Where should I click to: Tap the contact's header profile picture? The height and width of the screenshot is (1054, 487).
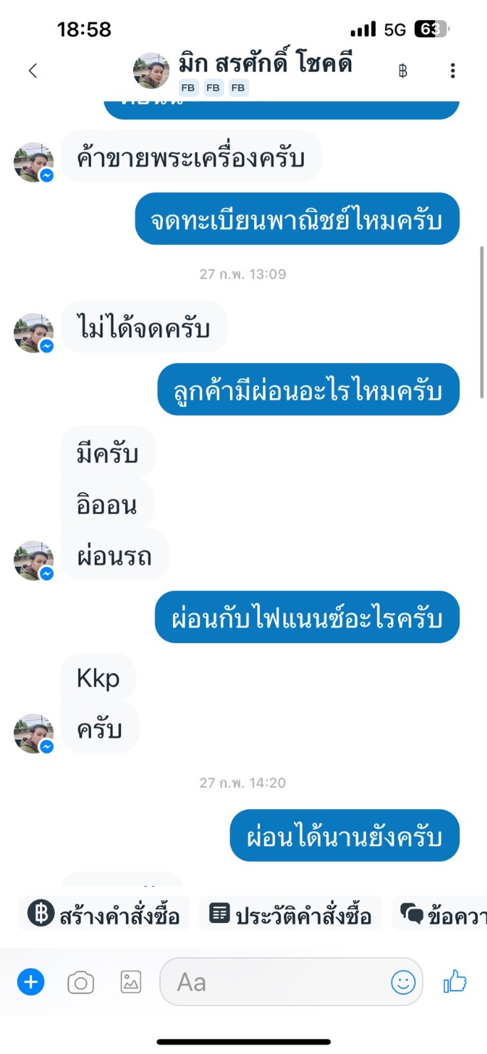(152, 71)
